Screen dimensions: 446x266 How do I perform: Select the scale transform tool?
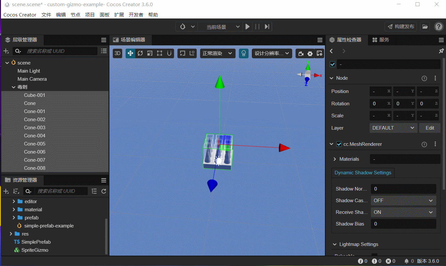[150, 53]
